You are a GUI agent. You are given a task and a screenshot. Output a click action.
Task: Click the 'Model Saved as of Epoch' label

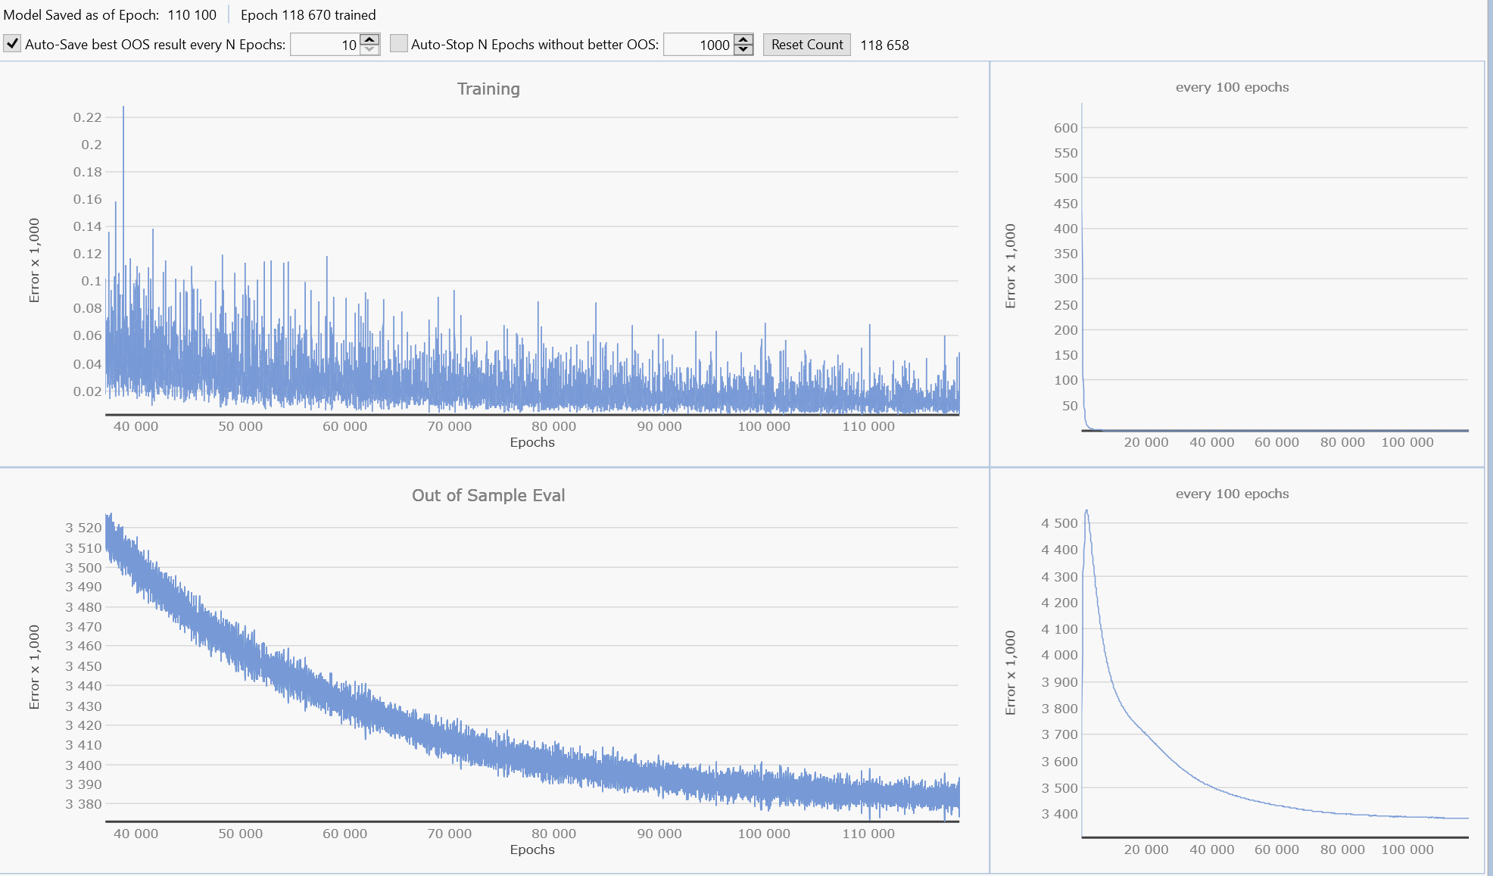click(x=81, y=15)
